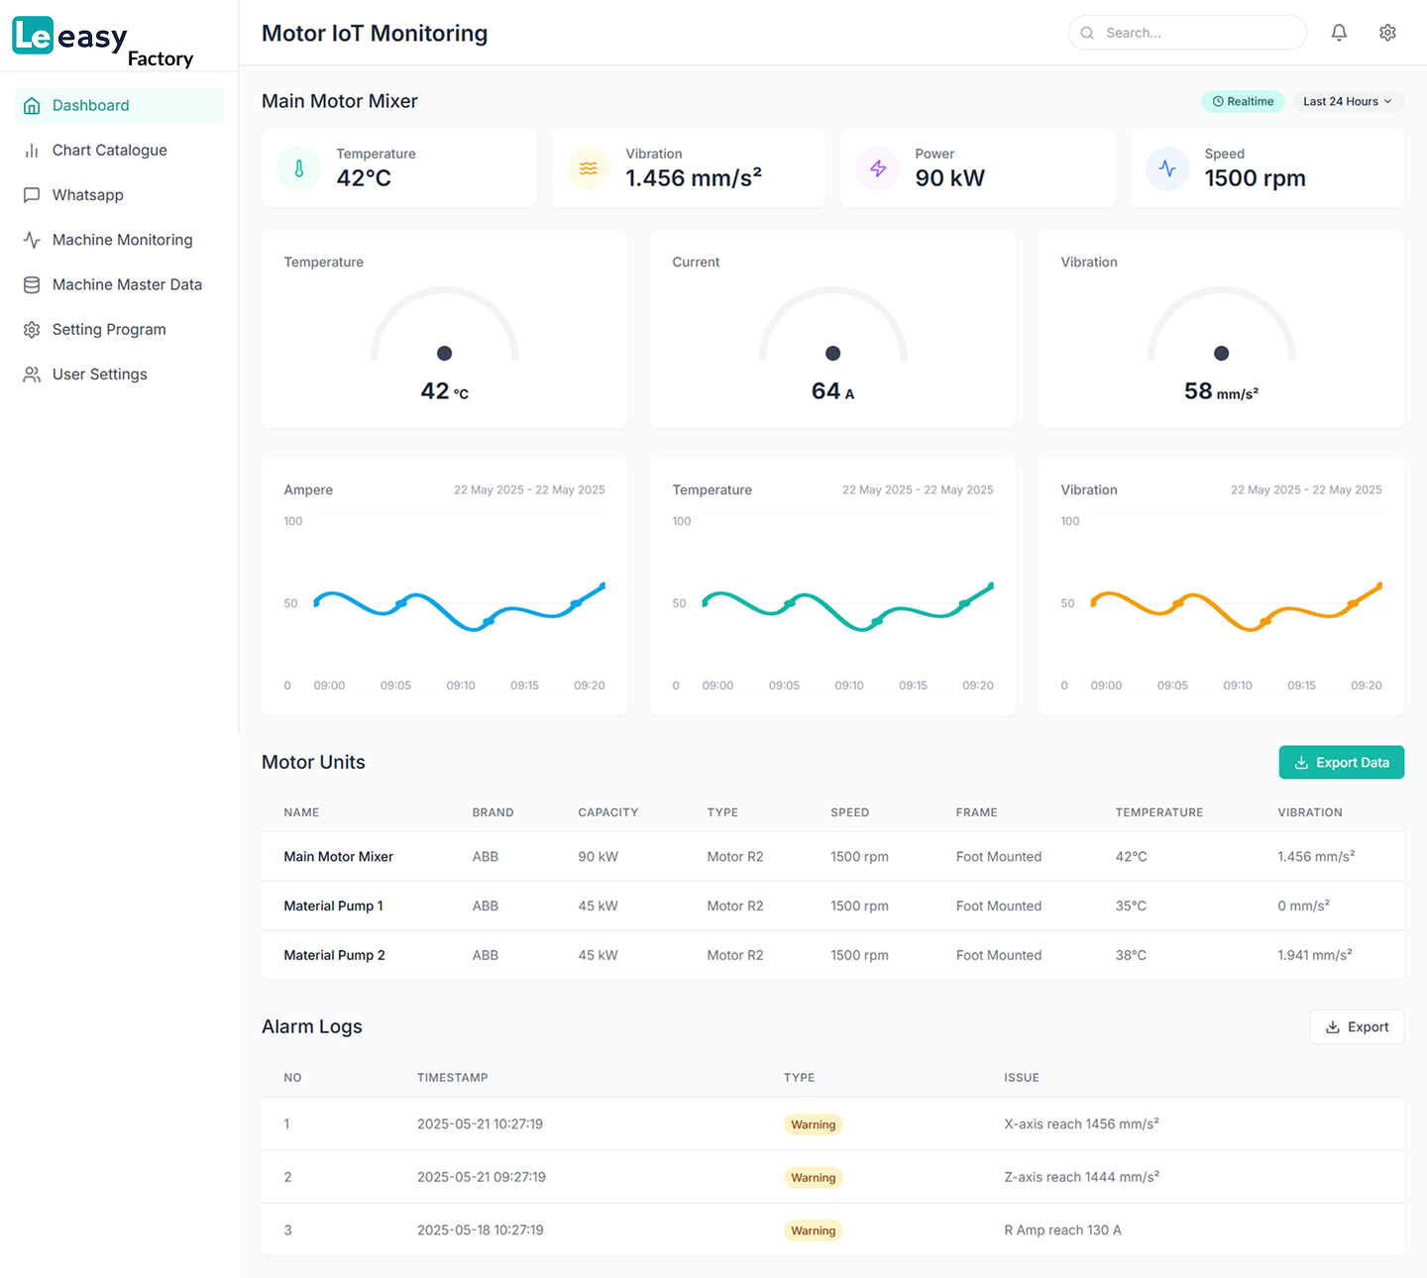Focus the Search input field

point(1199,33)
